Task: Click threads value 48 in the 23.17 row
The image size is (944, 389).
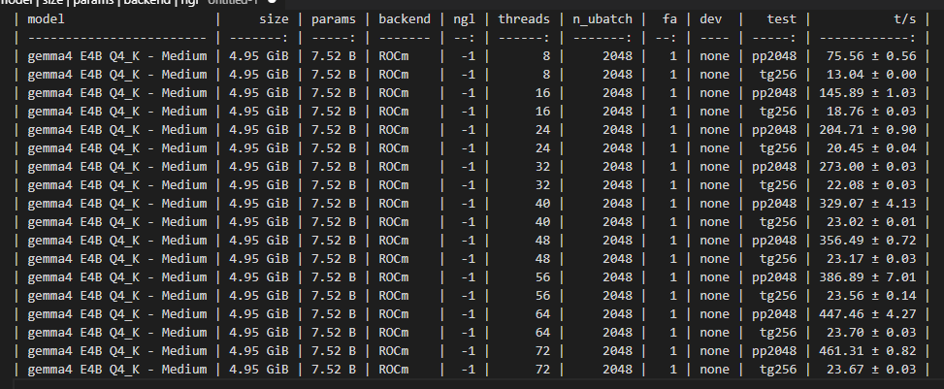Action: tap(542, 258)
